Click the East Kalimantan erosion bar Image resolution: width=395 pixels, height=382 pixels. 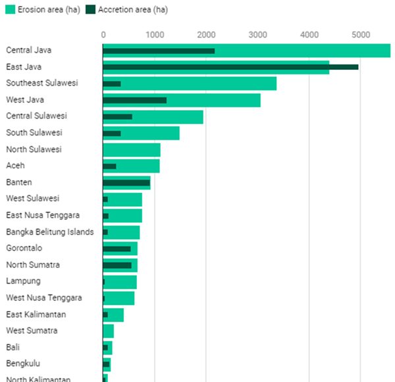click(x=117, y=315)
